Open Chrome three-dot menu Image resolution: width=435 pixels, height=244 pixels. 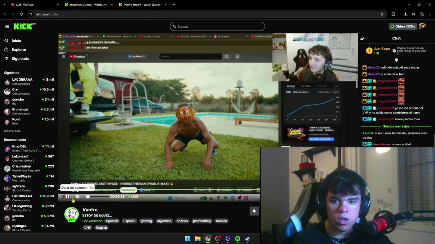click(x=430, y=14)
